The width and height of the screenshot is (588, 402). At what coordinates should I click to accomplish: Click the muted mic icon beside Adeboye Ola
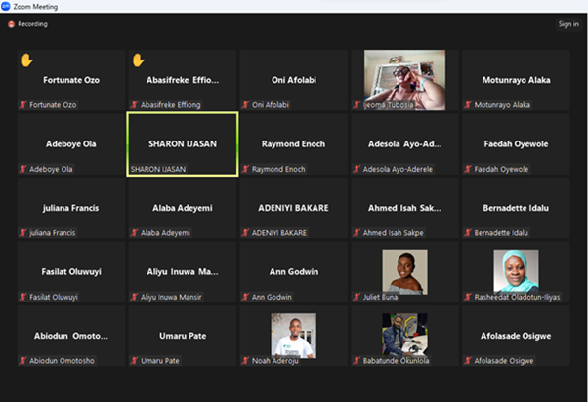click(x=23, y=169)
